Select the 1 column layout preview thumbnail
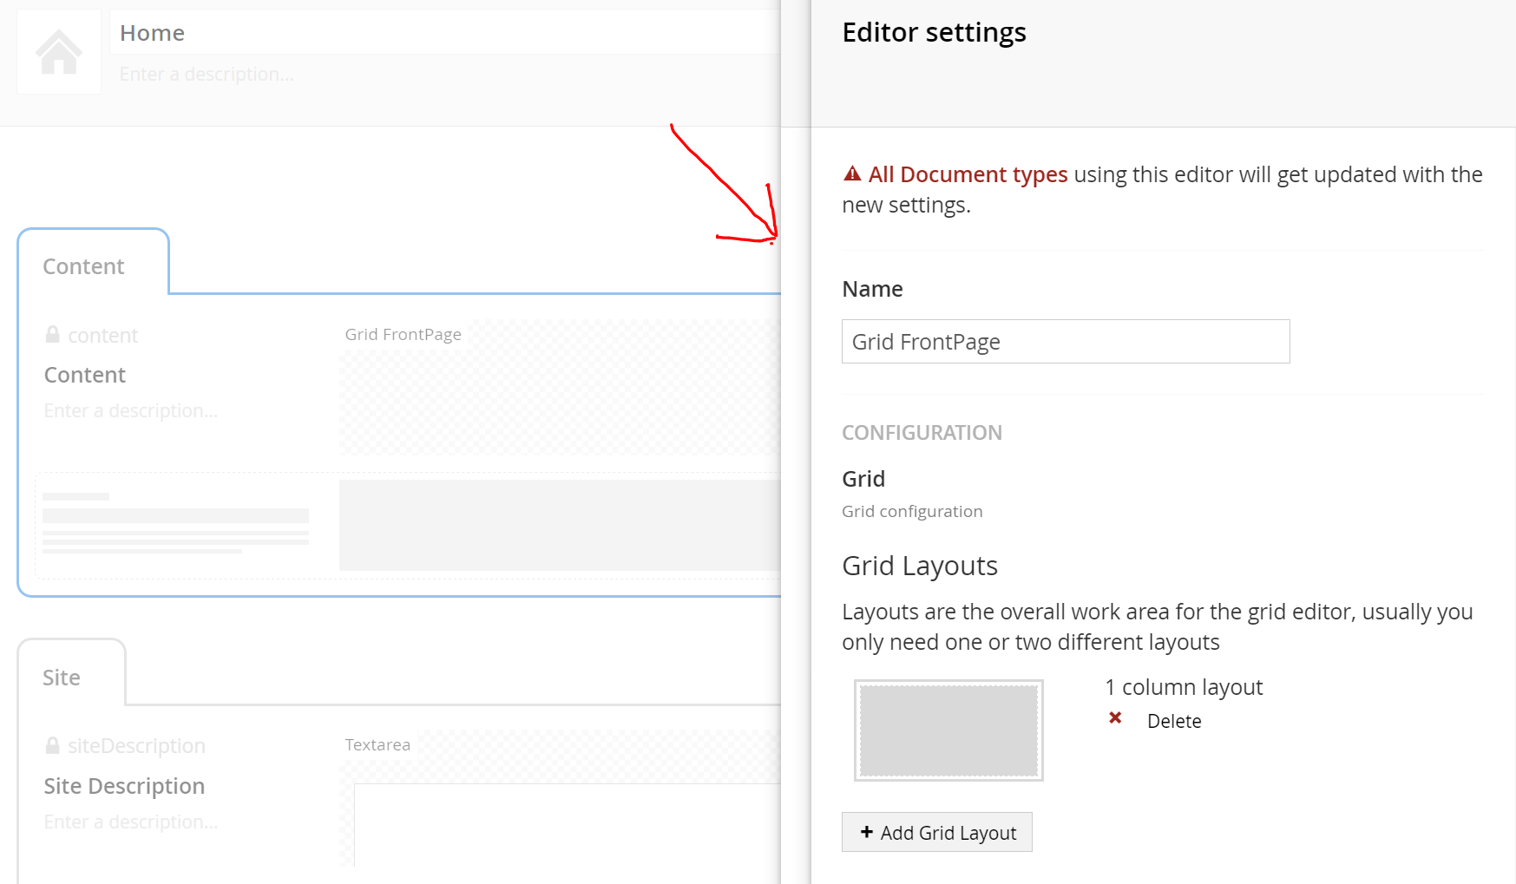The width and height of the screenshot is (1516, 884). click(x=948, y=730)
